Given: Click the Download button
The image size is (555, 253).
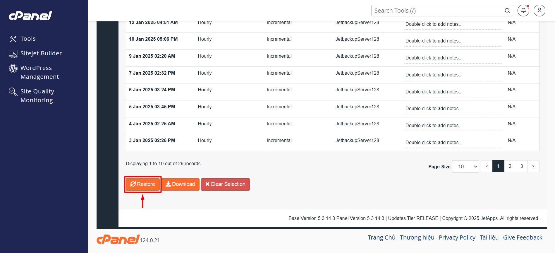Looking at the screenshot, I should (x=181, y=184).
